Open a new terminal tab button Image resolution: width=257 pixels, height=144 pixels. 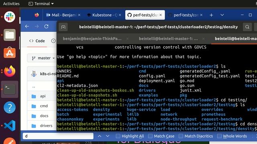63,27
